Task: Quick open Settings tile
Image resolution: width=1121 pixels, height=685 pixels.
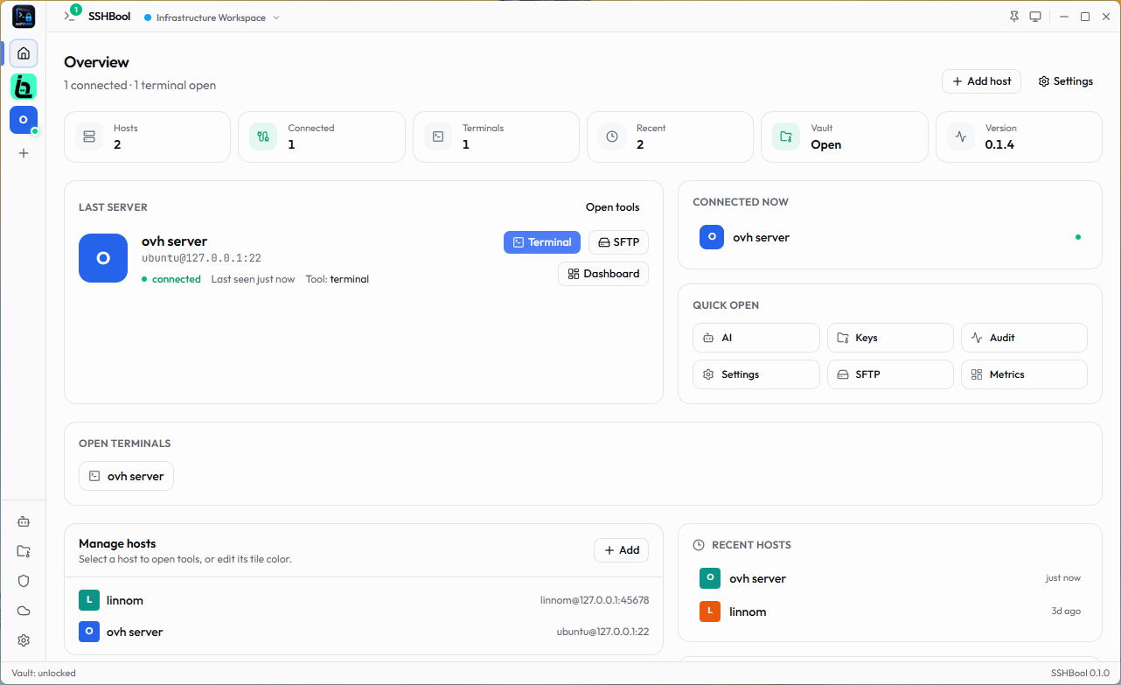Action: (x=756, y=374)
